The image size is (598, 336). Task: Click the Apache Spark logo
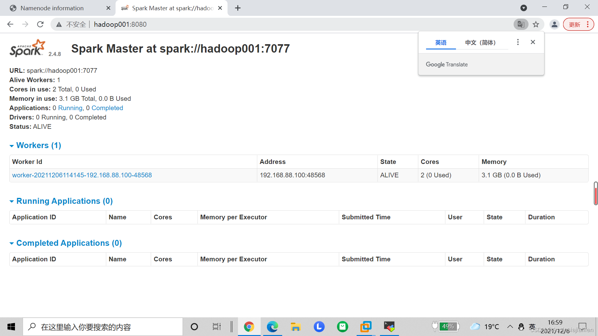[x=27, y=48]
